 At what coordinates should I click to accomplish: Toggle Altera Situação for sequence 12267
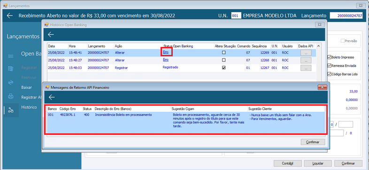pyautogui.click(x=224, y=68)
